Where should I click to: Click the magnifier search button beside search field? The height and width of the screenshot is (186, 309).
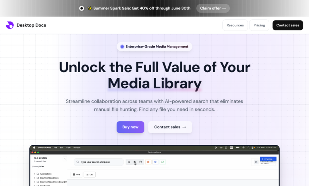pos(129,162)
